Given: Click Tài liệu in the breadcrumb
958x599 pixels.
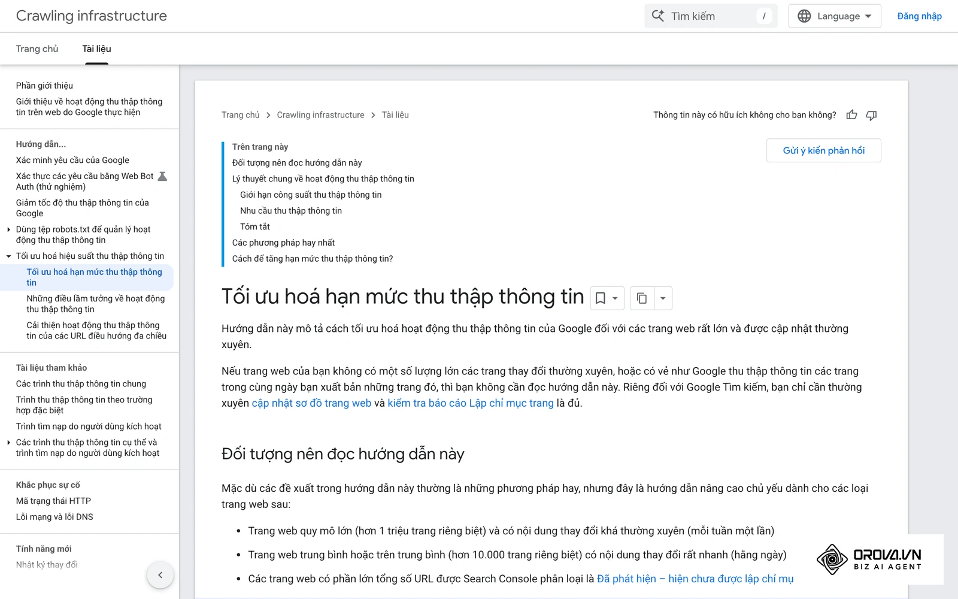Looking at the screenshot, I should pos(395,115).
